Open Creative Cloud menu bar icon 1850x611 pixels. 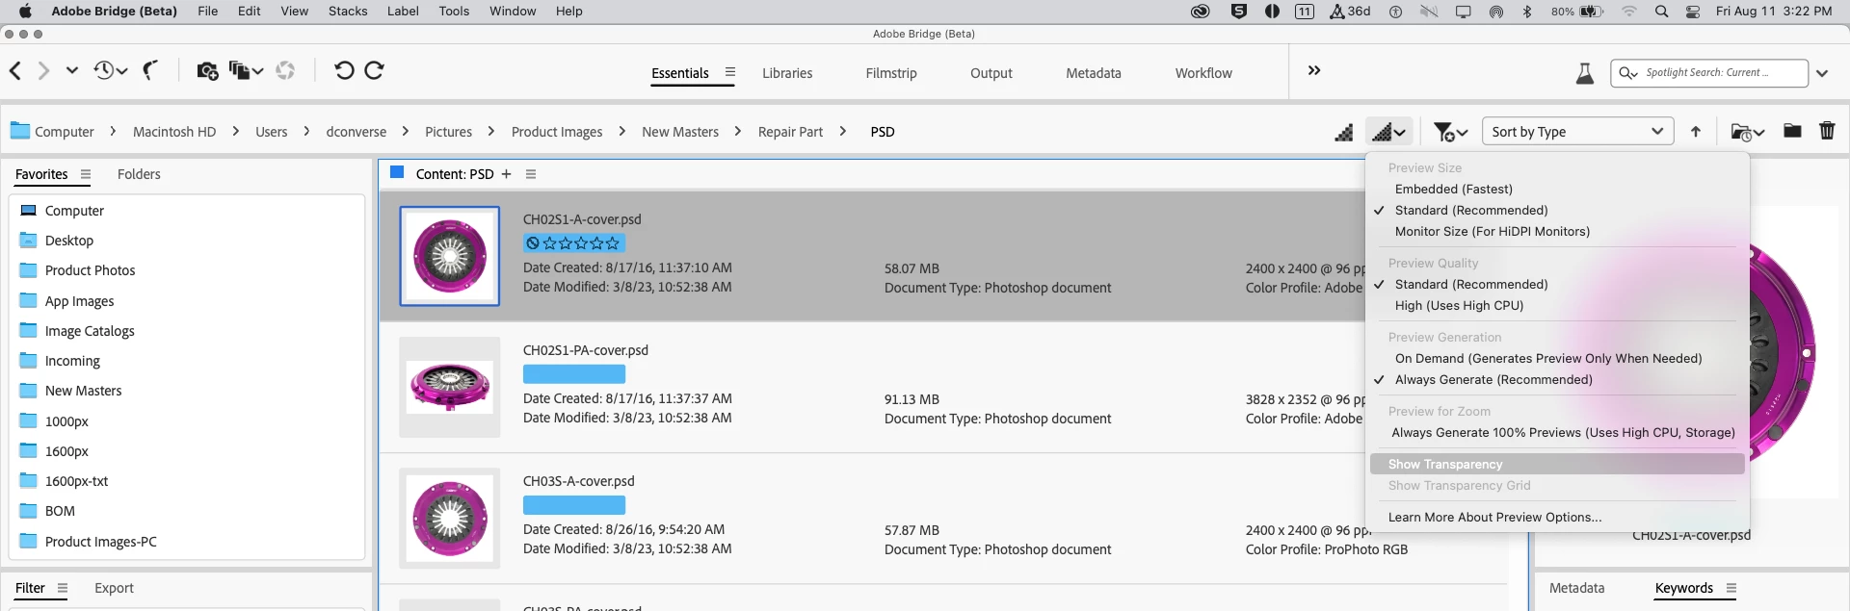point(1201,12)
